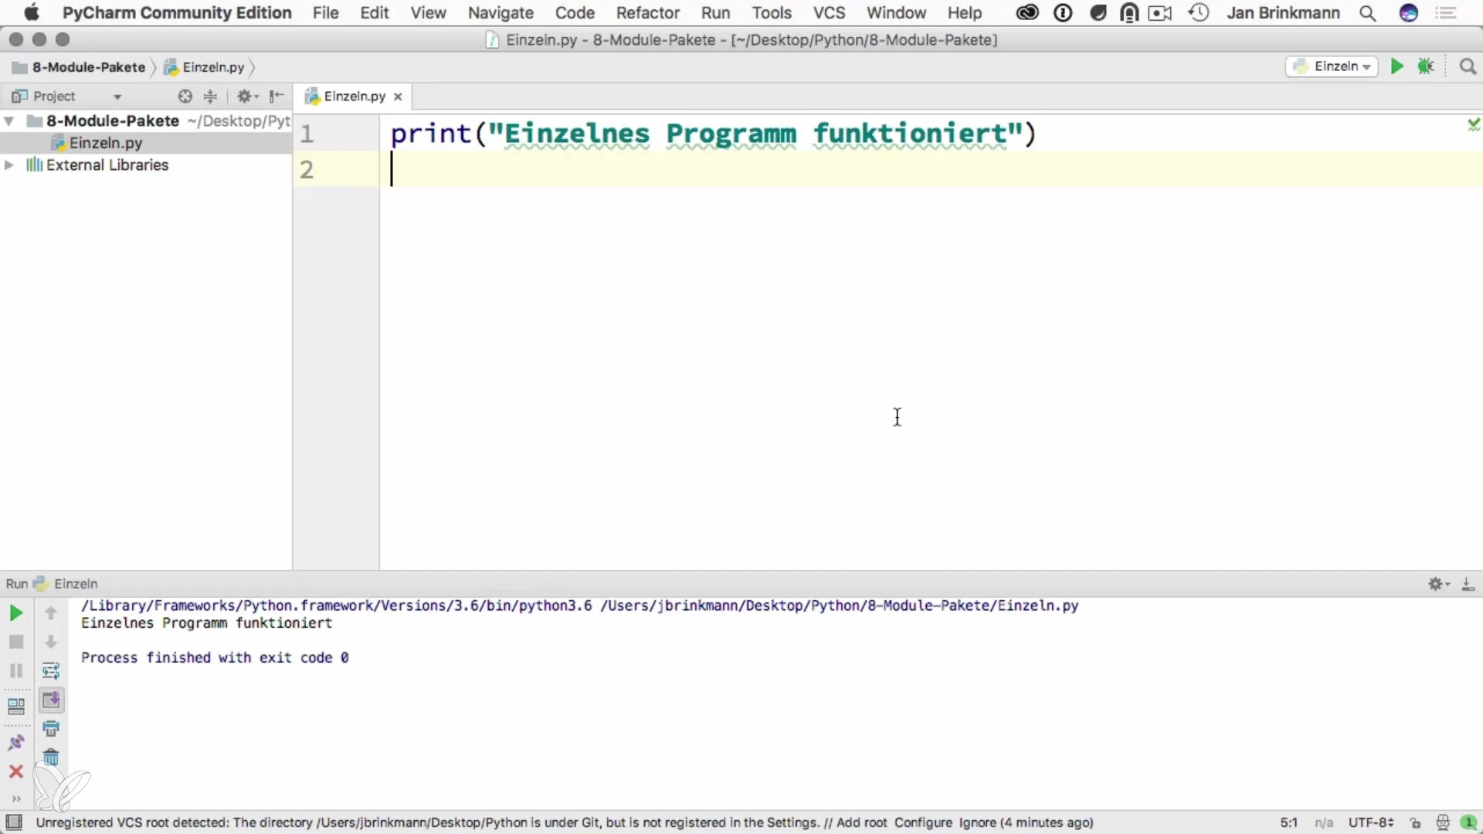This screenshot has height=834, width=1483.
Task: Open Einzeln run configuration dropdown
Action: coord(1332,66)
